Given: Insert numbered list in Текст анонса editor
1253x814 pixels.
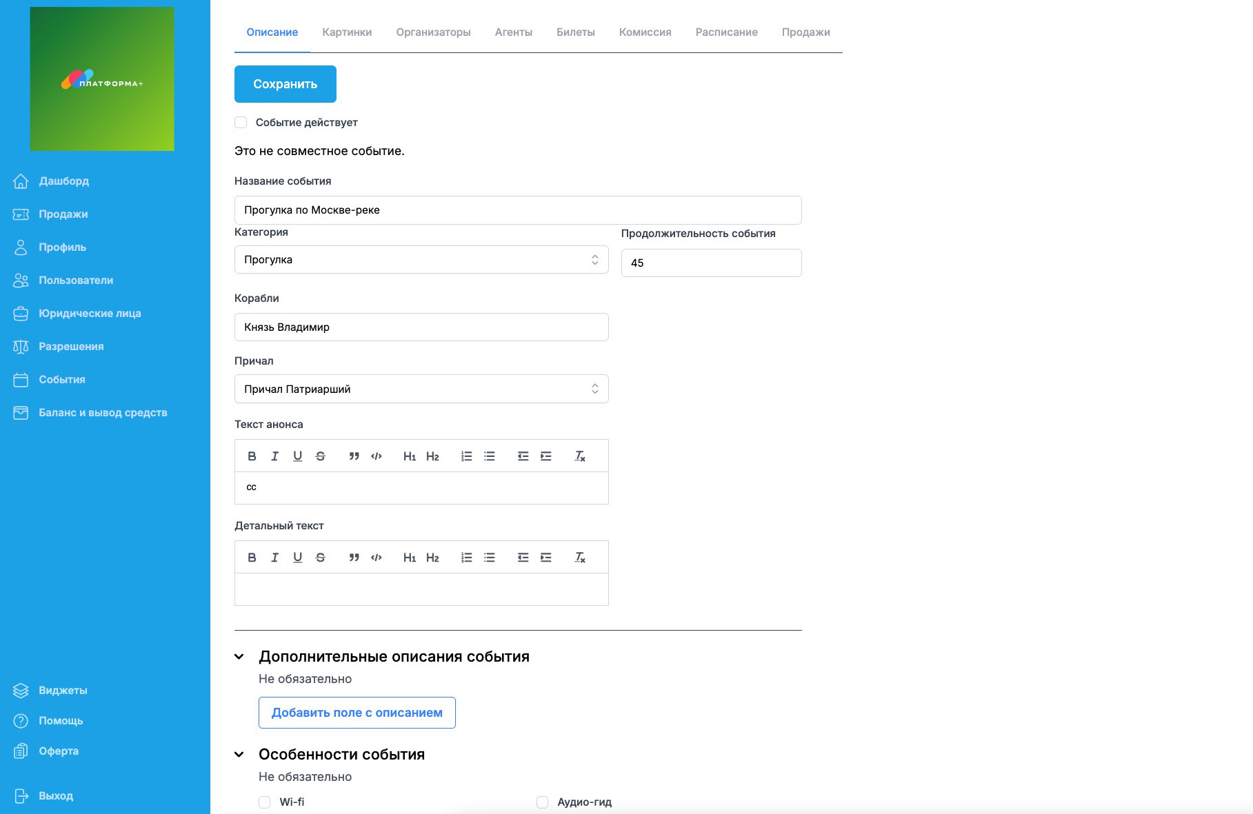Looking at the screenshot, I should [467, 456].
